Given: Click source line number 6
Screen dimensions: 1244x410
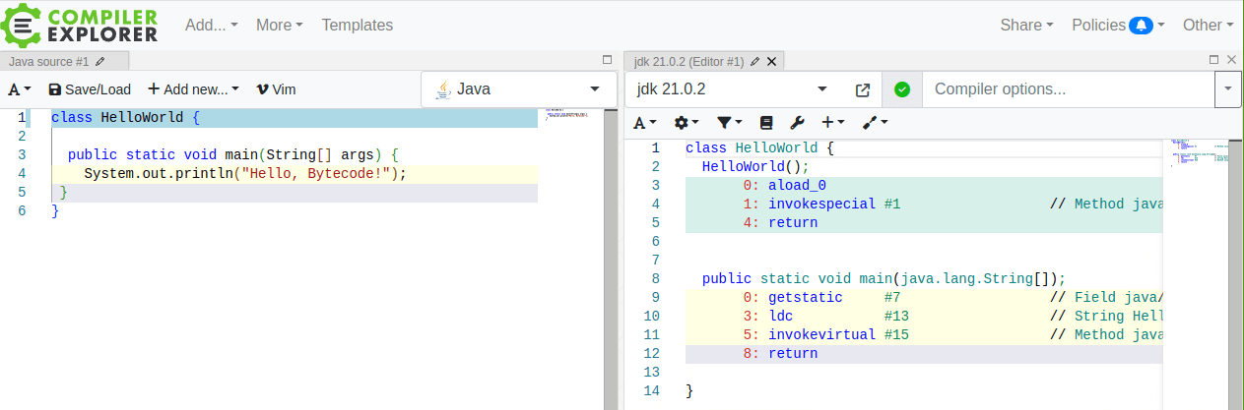Looking at the screenshot, I should (x=22, y=211).
